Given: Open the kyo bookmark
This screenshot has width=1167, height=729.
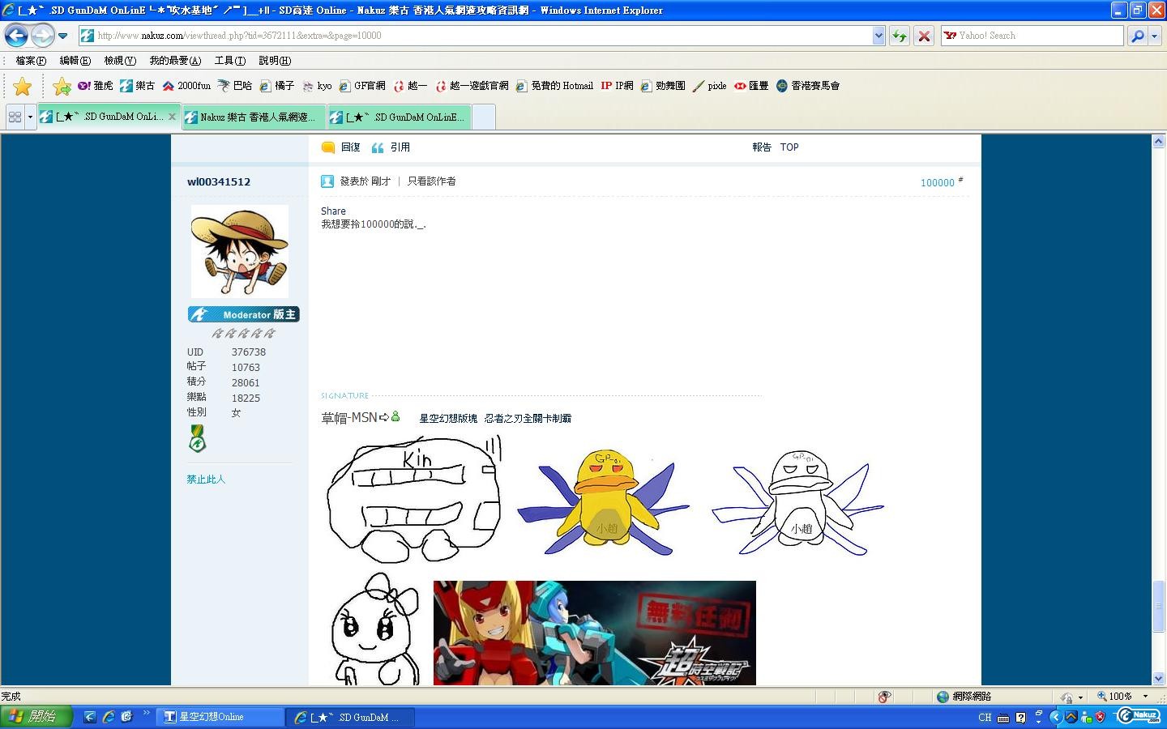Looking at the screenshot, I should [317, 86].
